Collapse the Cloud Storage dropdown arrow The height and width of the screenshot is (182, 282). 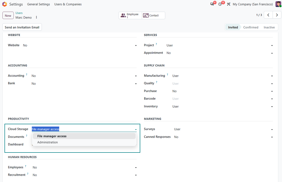click(136, 129)
